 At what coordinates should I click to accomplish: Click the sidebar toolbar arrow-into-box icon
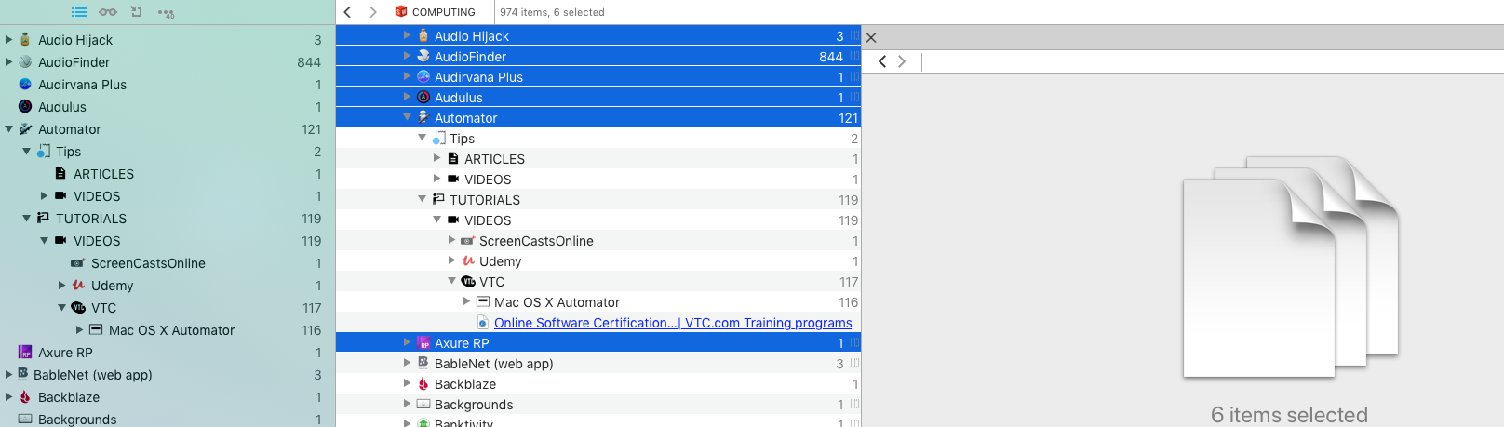pos(137,12)
